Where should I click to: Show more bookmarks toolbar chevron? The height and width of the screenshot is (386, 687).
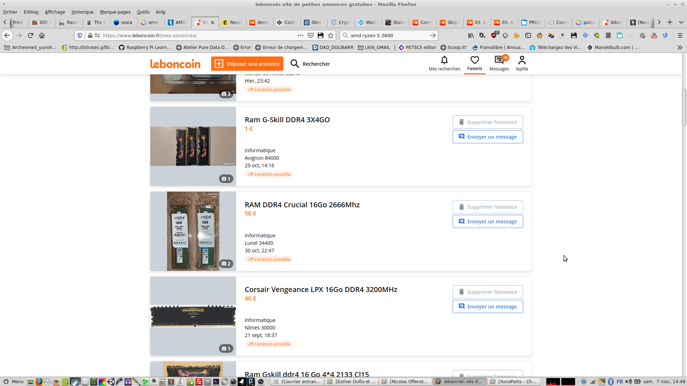(x=679, y=47)
